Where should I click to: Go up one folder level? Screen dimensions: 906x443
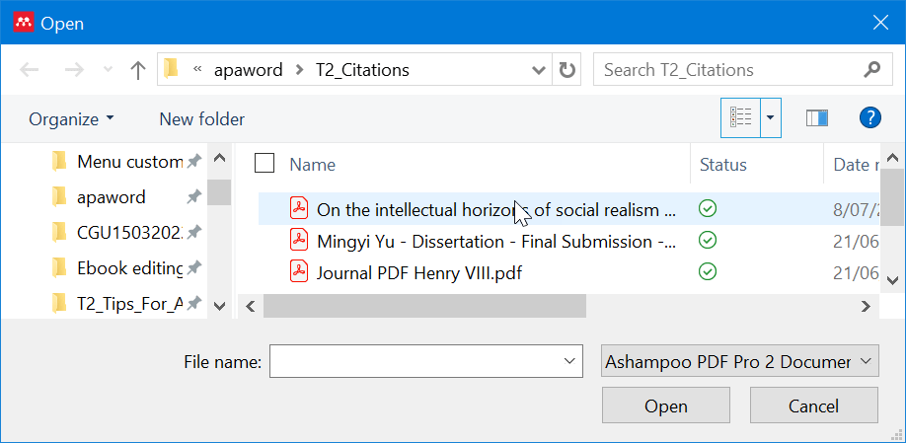(137, 70)
